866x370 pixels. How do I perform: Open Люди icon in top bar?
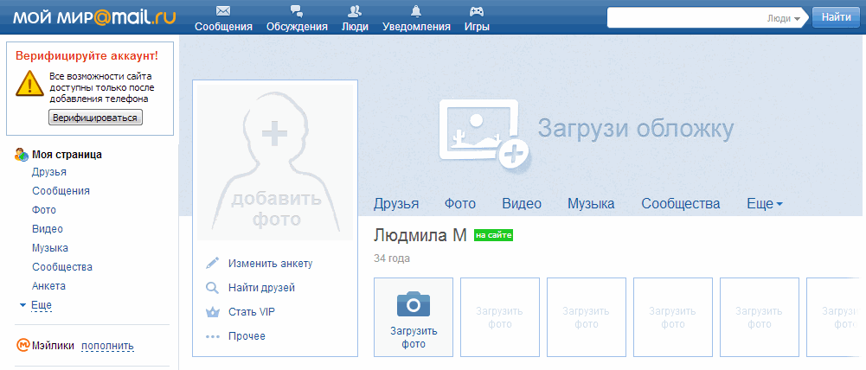pos(355,10)
